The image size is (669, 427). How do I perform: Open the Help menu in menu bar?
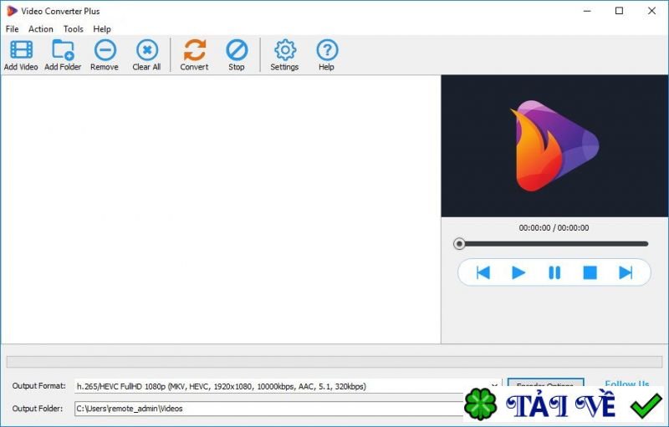click(x=102, y=29)
